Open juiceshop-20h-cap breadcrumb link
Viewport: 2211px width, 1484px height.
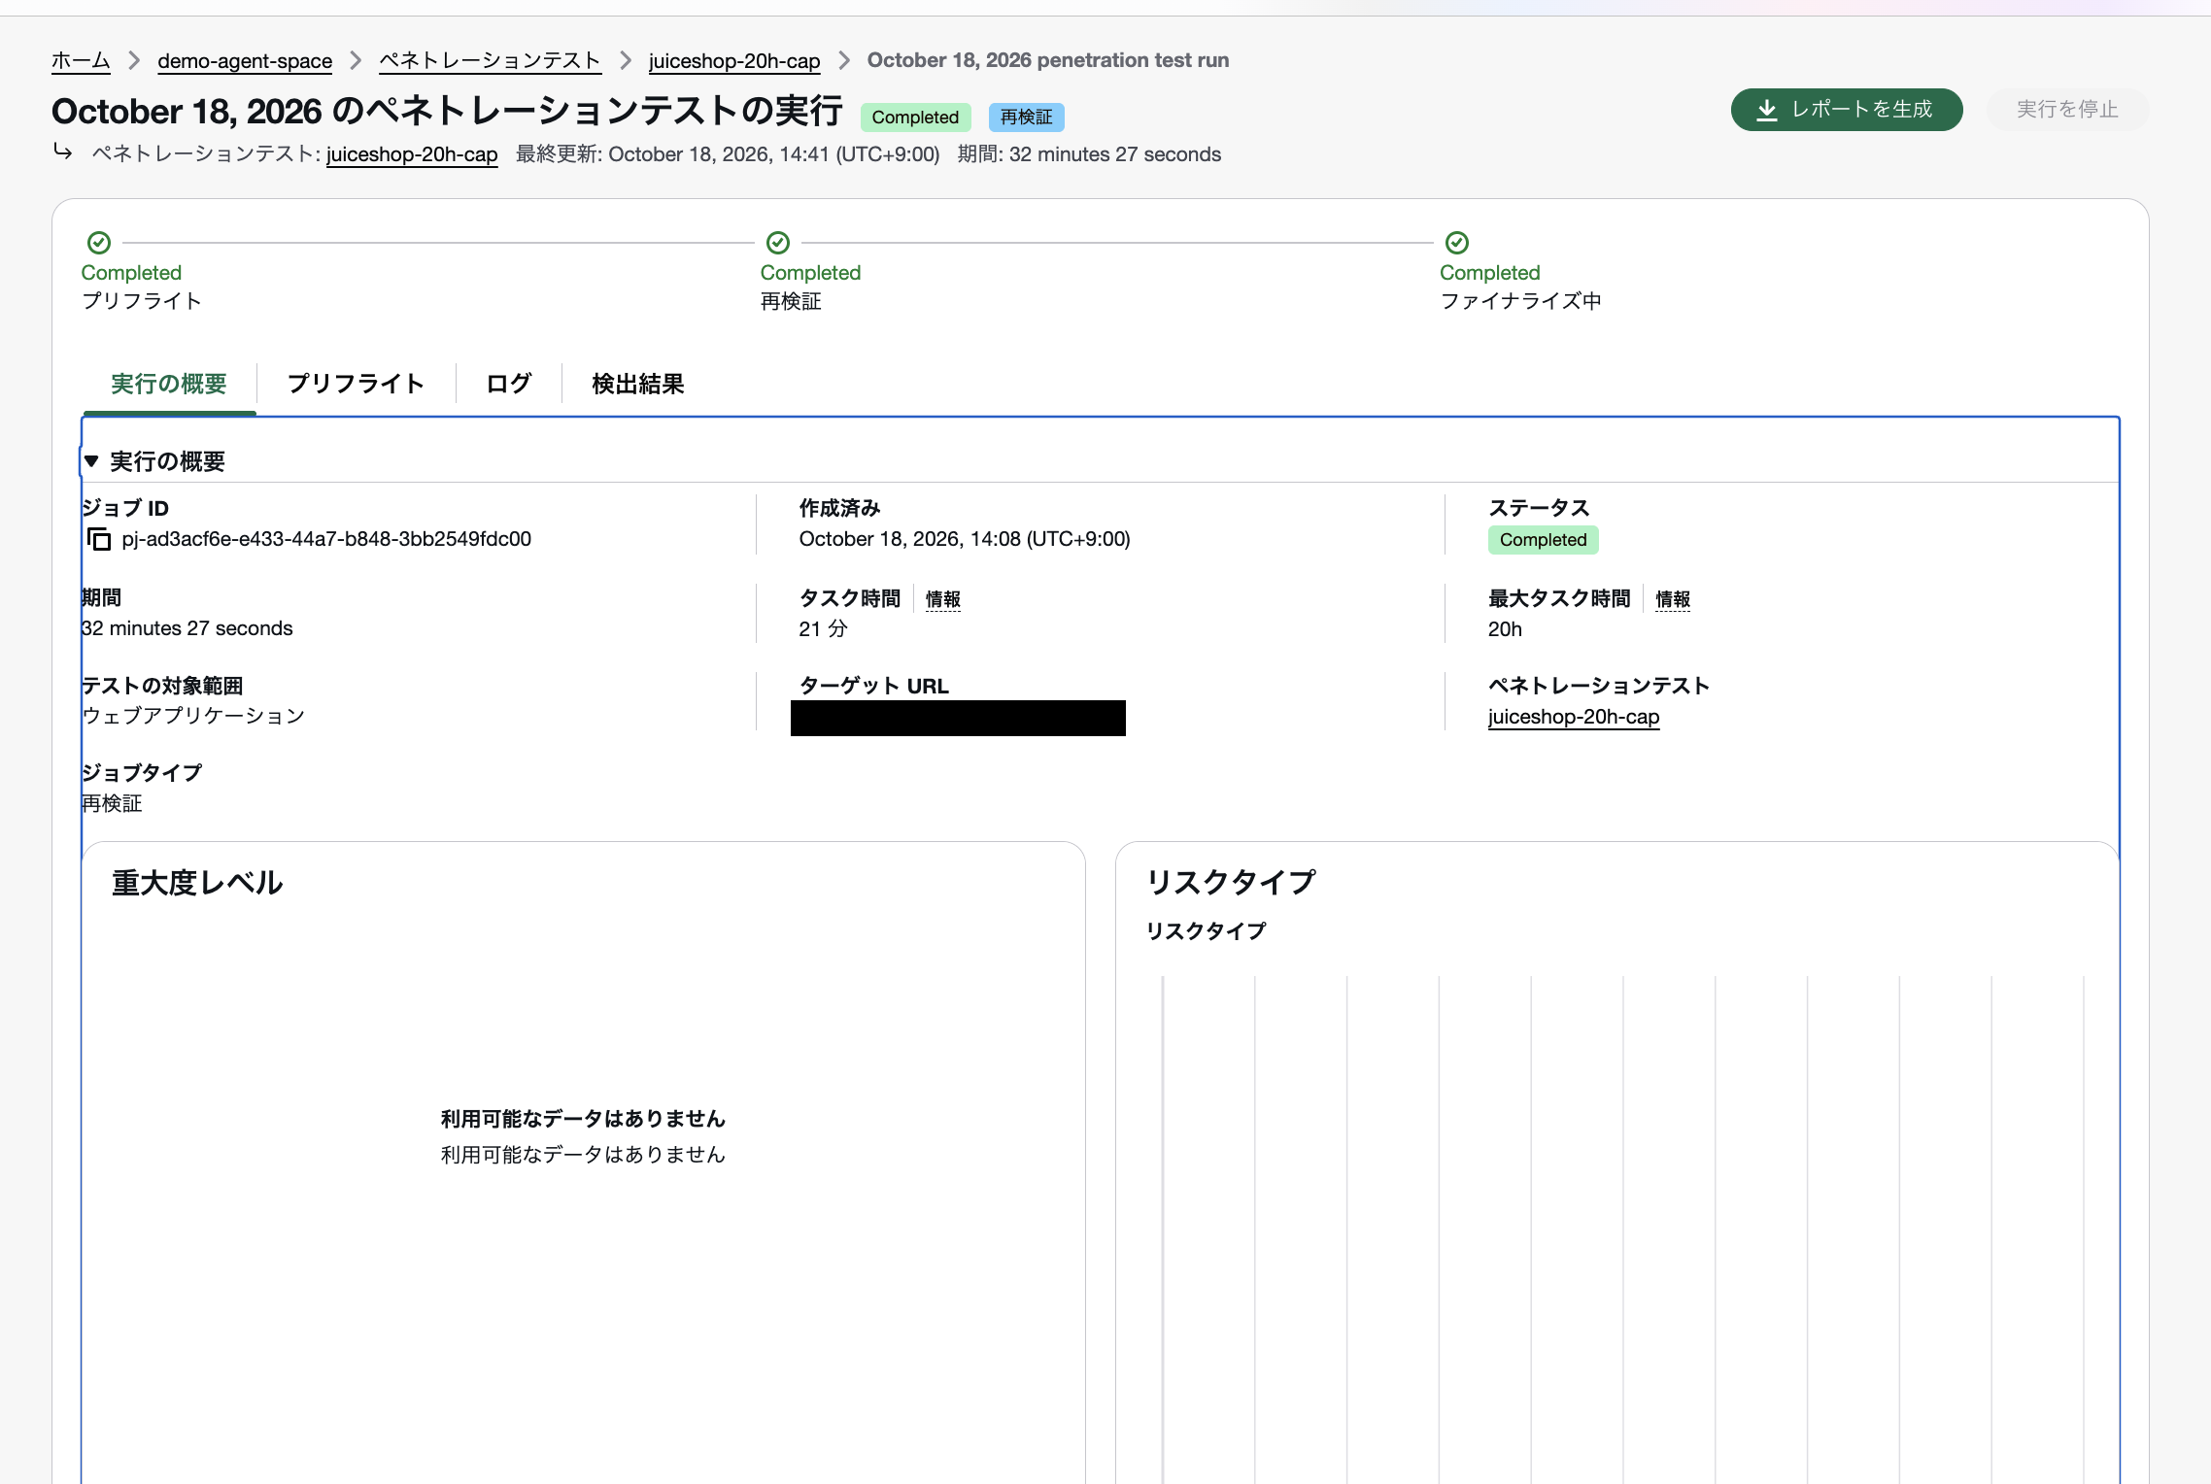[x=734, y=60]
